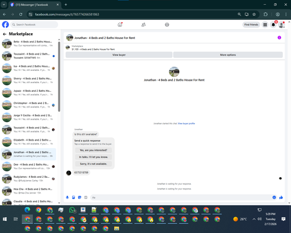Attach a photo using the image icon
291x233 pixels.
tap(73, 198)
